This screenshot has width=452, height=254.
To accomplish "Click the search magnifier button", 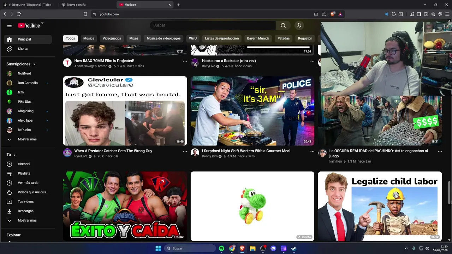I will click(x=283, y=25).
